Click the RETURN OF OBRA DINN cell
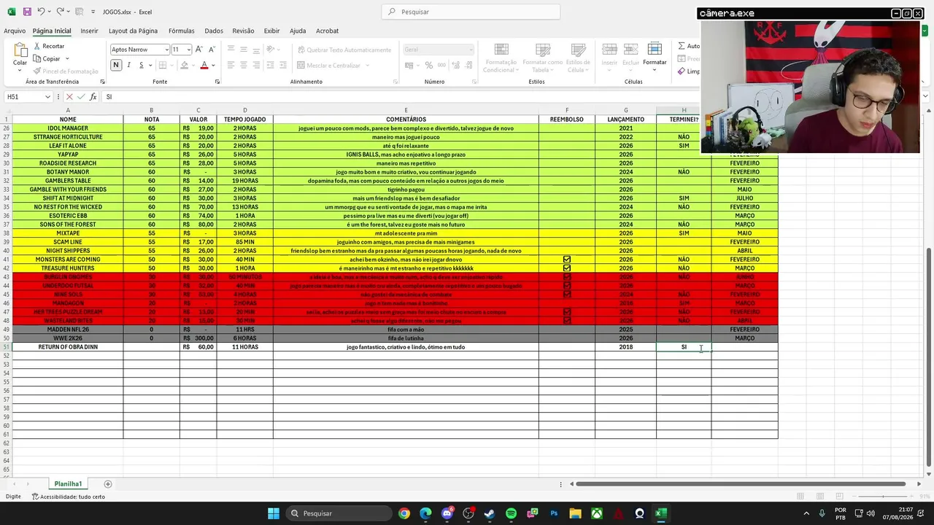This screenshot has height=525, width=934. click(68, 347)
